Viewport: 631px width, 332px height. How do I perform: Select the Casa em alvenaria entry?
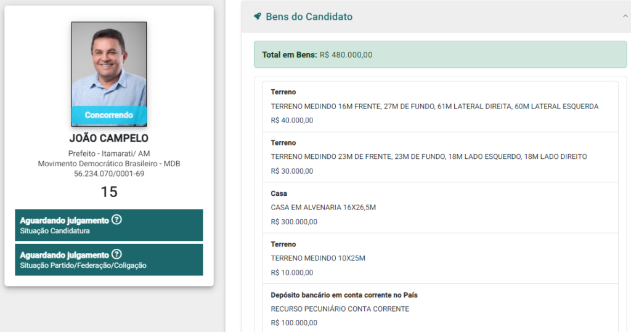tap(440, 208)
